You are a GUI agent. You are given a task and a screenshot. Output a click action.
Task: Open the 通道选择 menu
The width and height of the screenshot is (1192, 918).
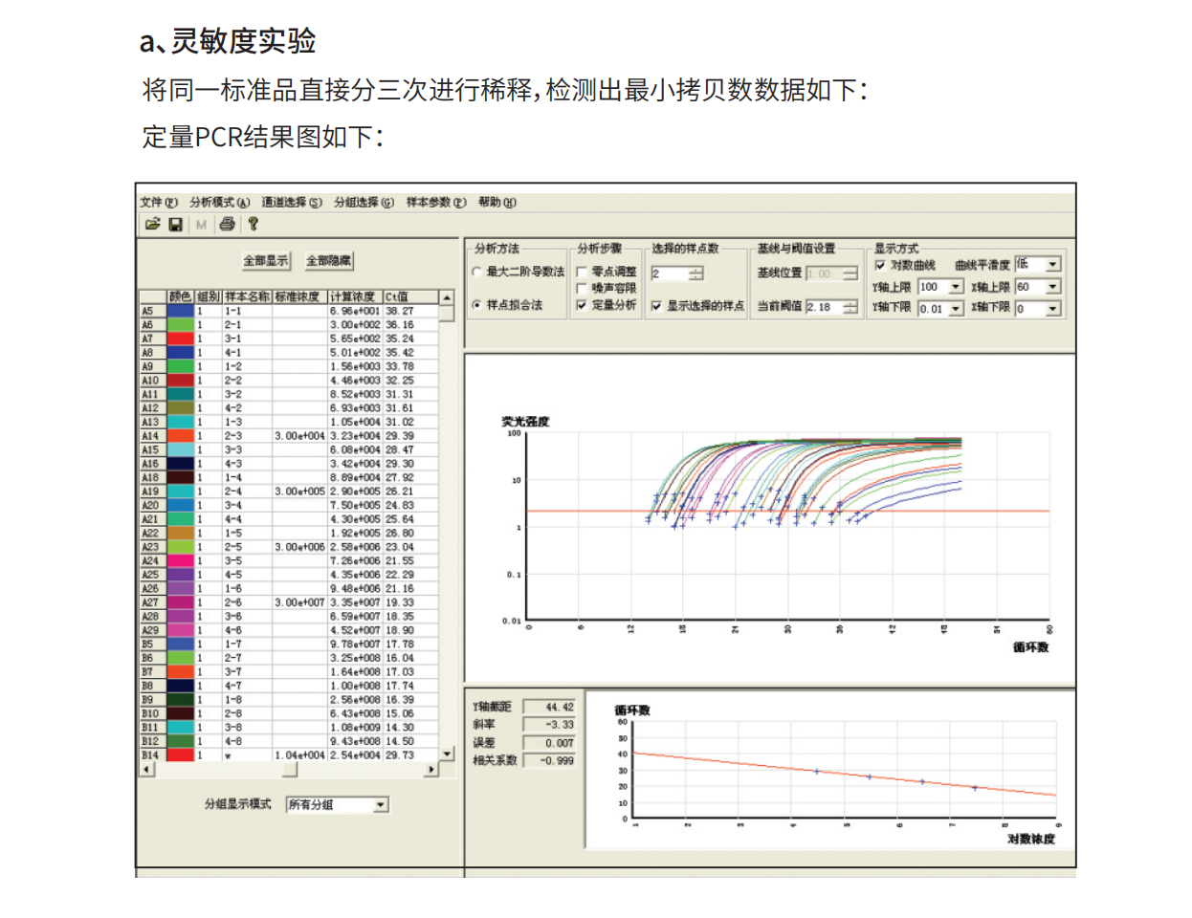coord(292,202)
